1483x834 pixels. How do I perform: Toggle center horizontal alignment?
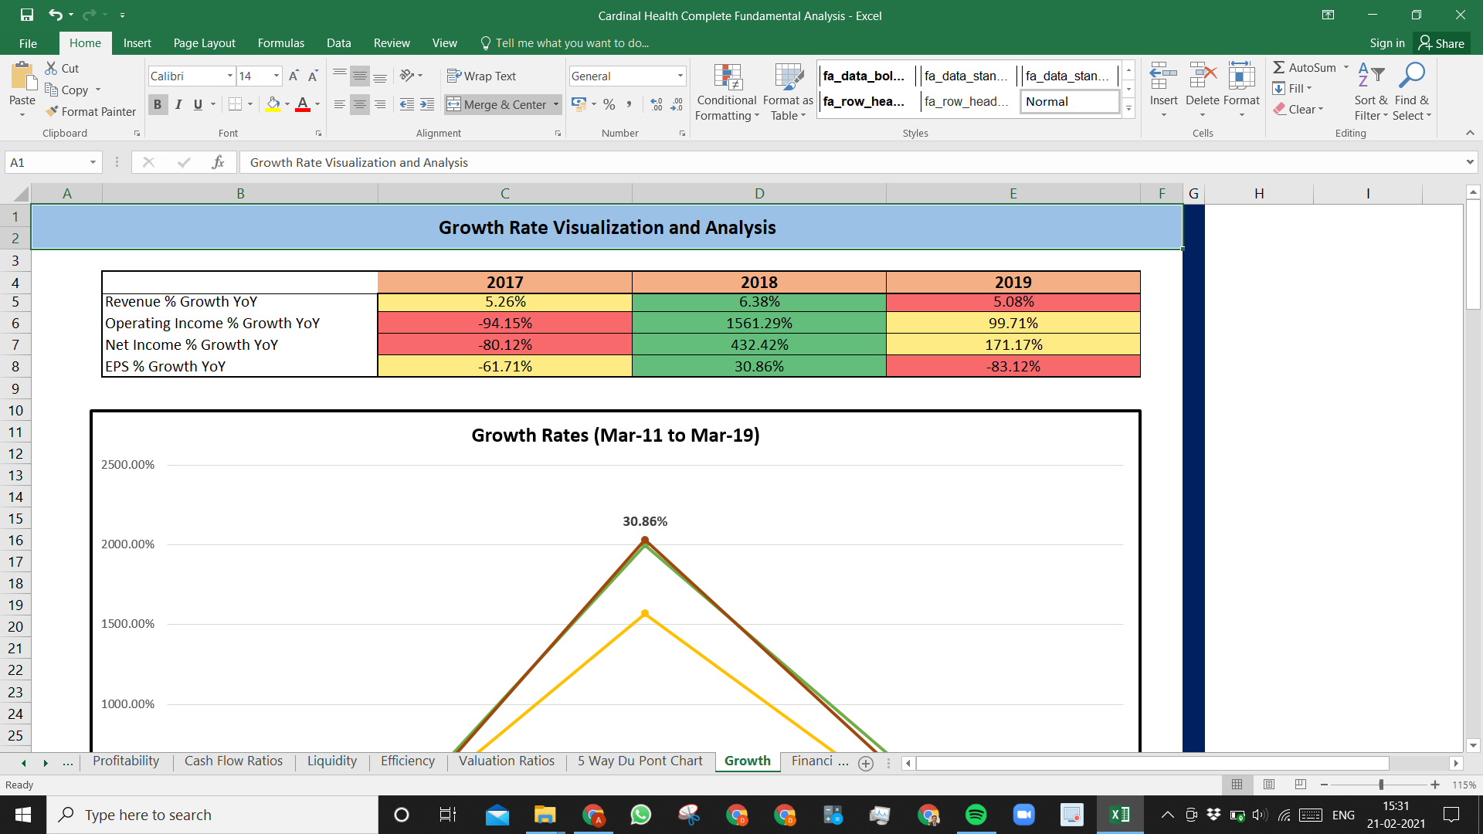pos(360,104)
